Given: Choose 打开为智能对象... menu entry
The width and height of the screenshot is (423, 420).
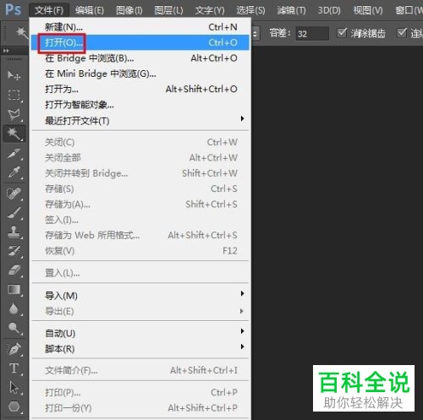Looking at the screenshot, I should (x=140, y=105).
